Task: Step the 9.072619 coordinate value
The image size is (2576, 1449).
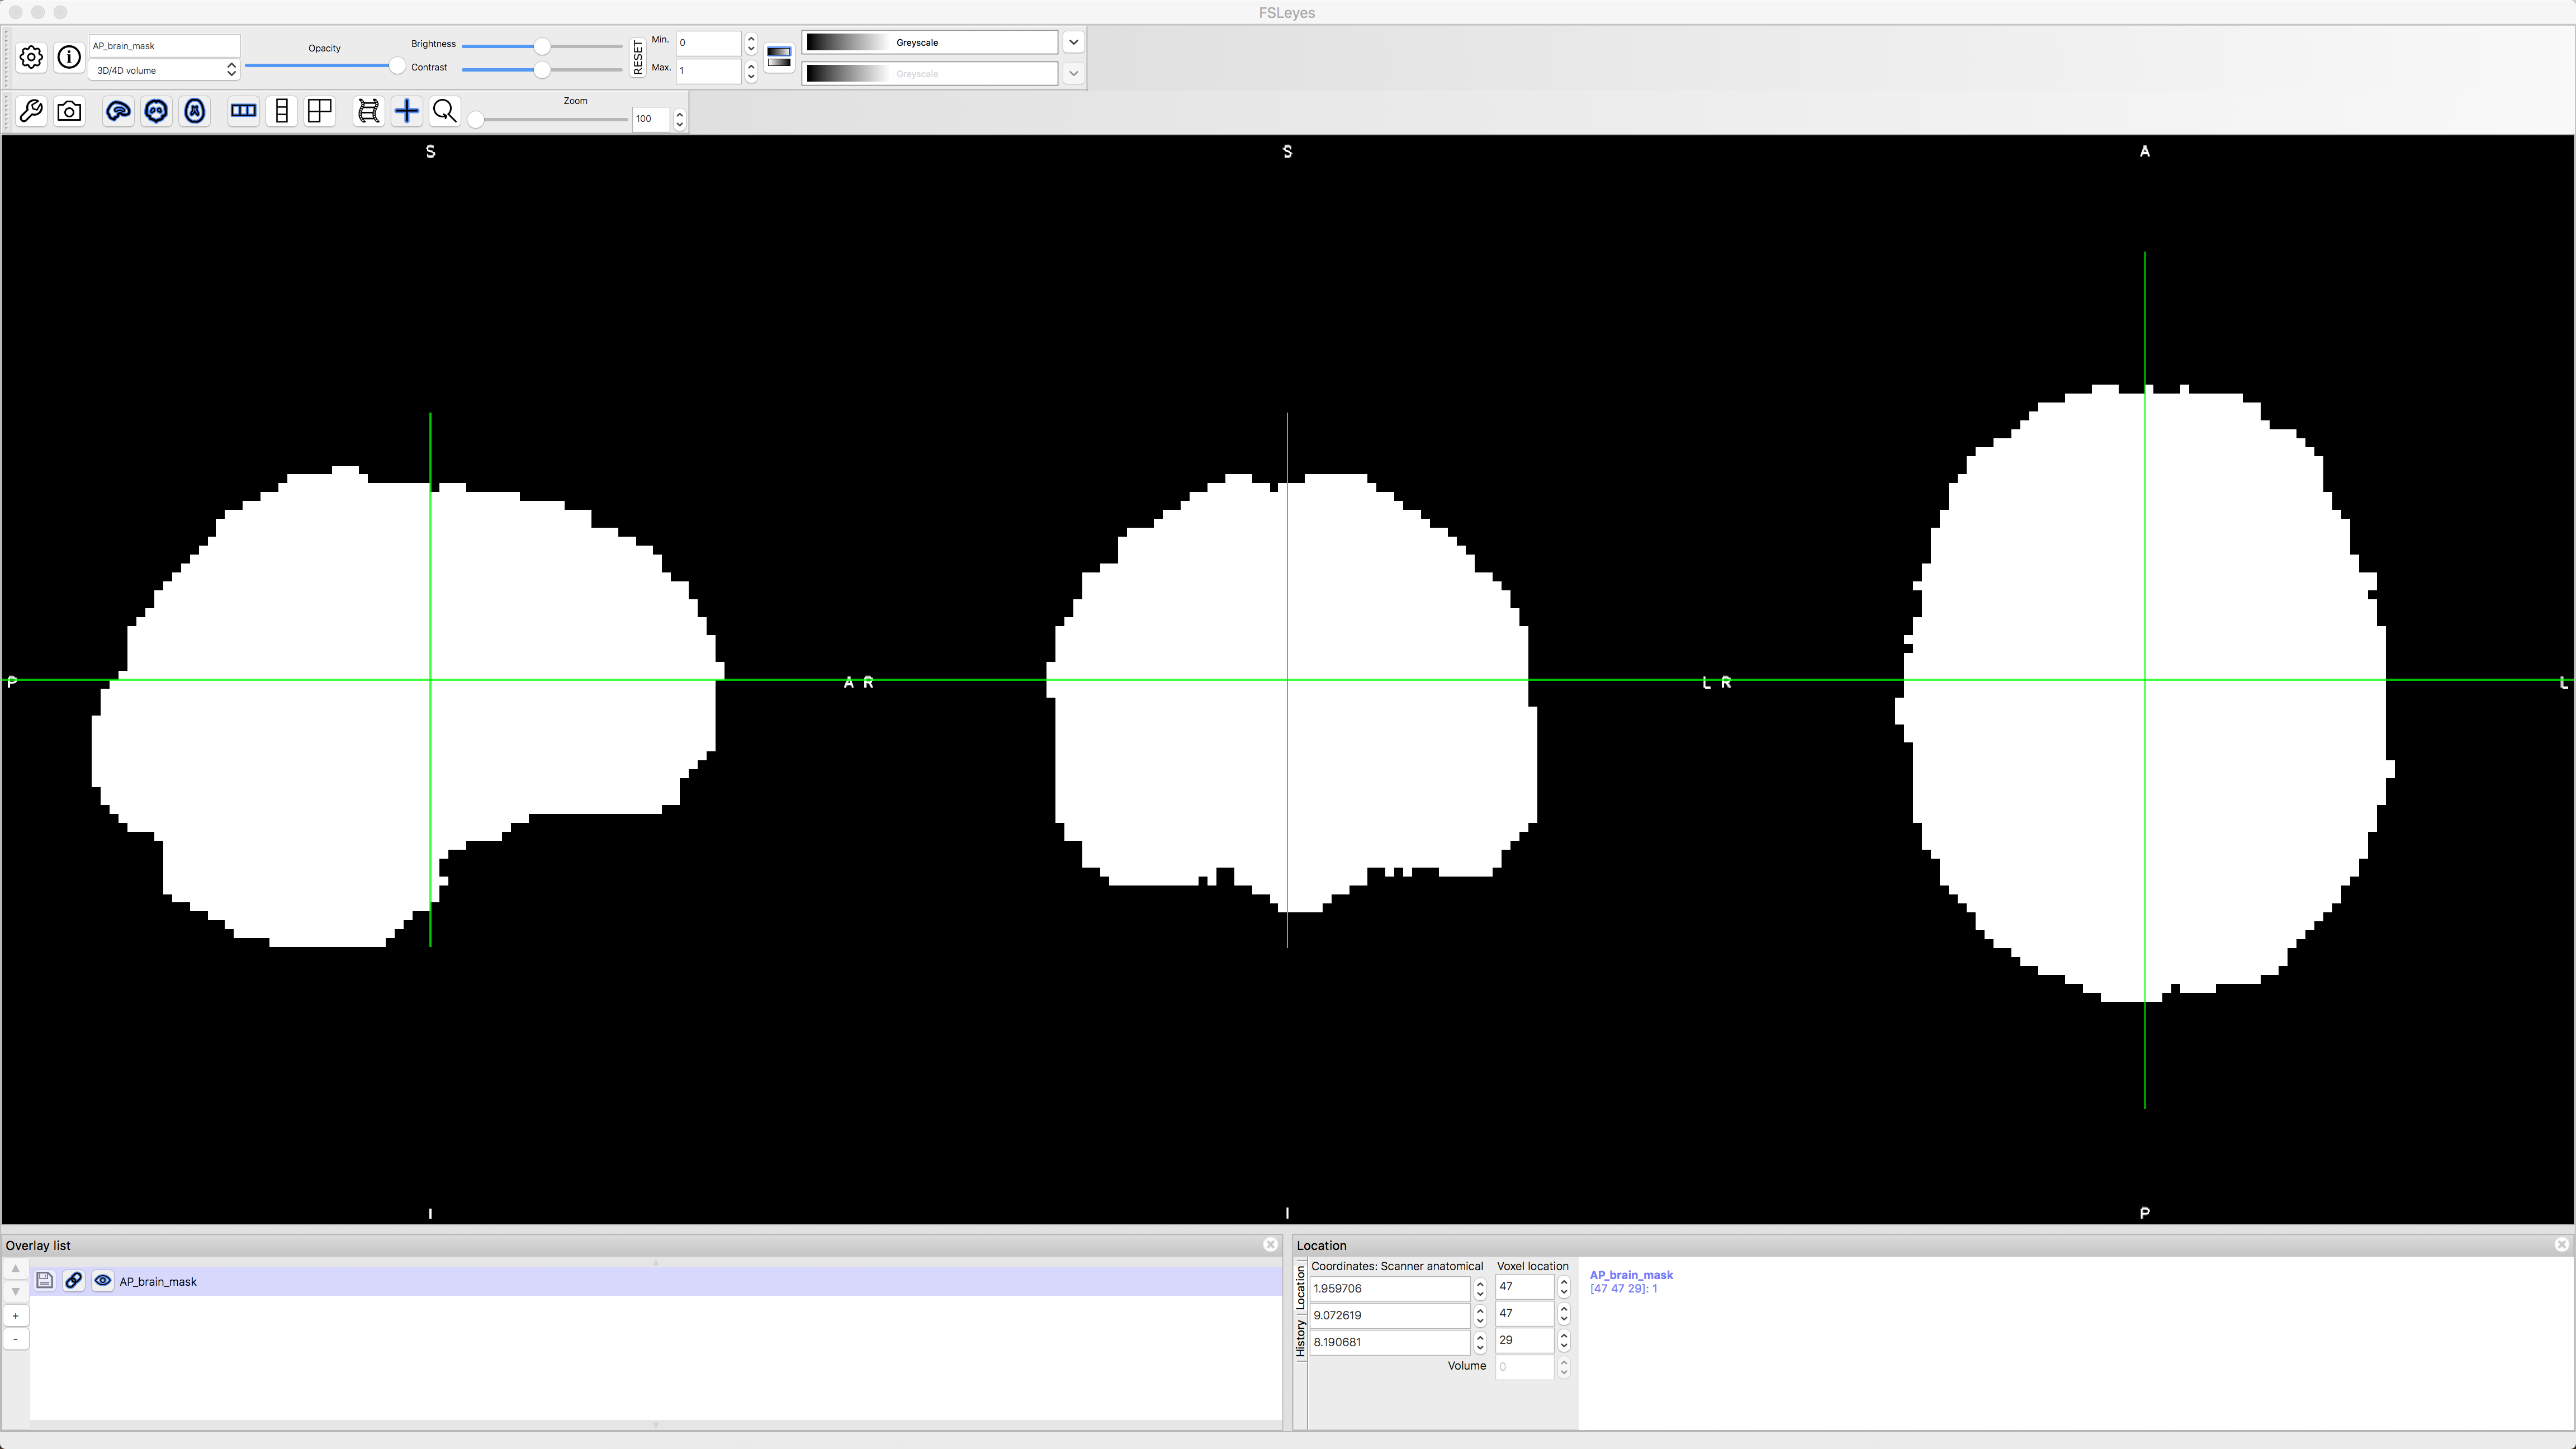Action: 1480,1315
